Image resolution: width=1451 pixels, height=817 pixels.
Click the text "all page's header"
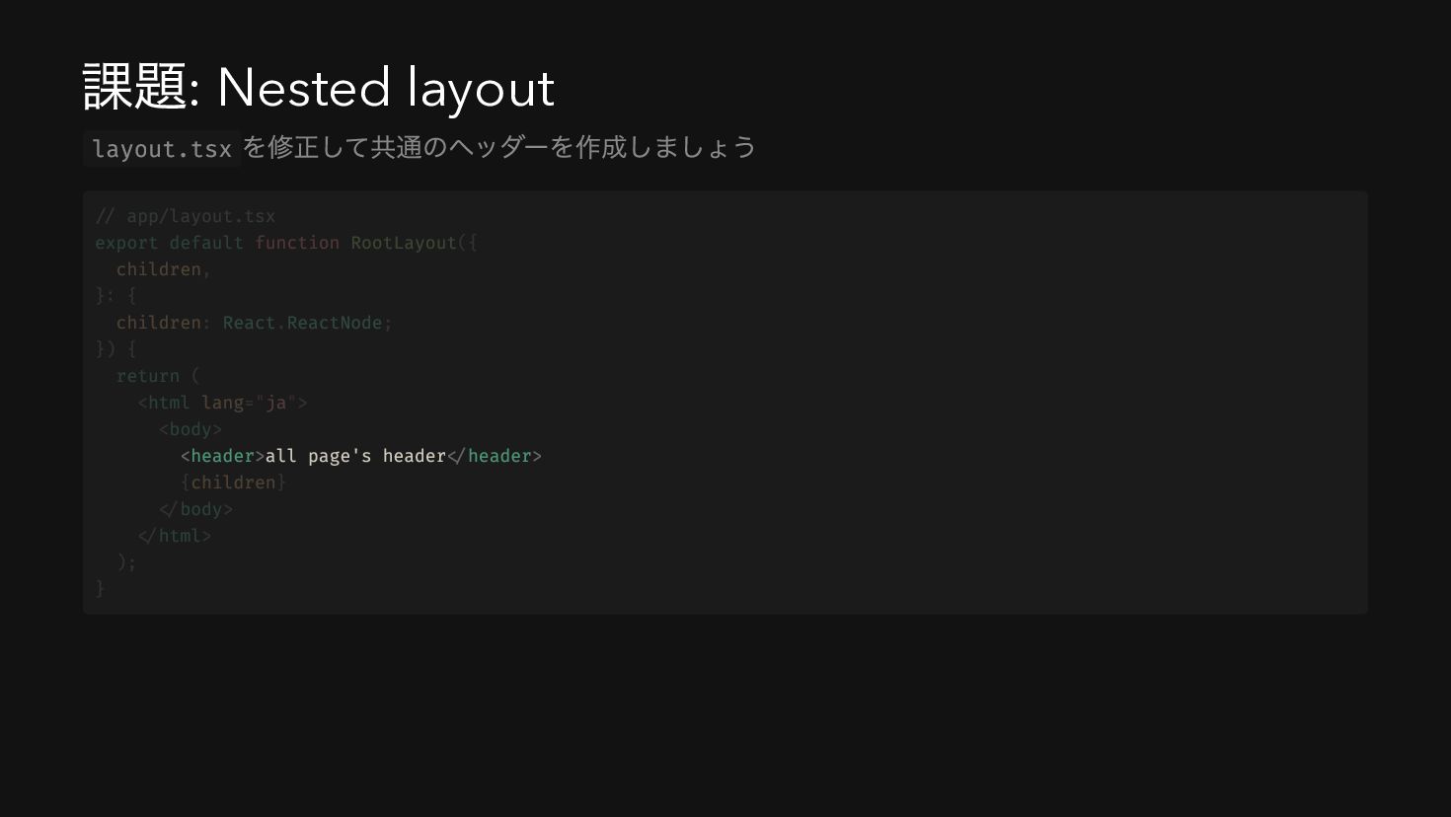355,456
